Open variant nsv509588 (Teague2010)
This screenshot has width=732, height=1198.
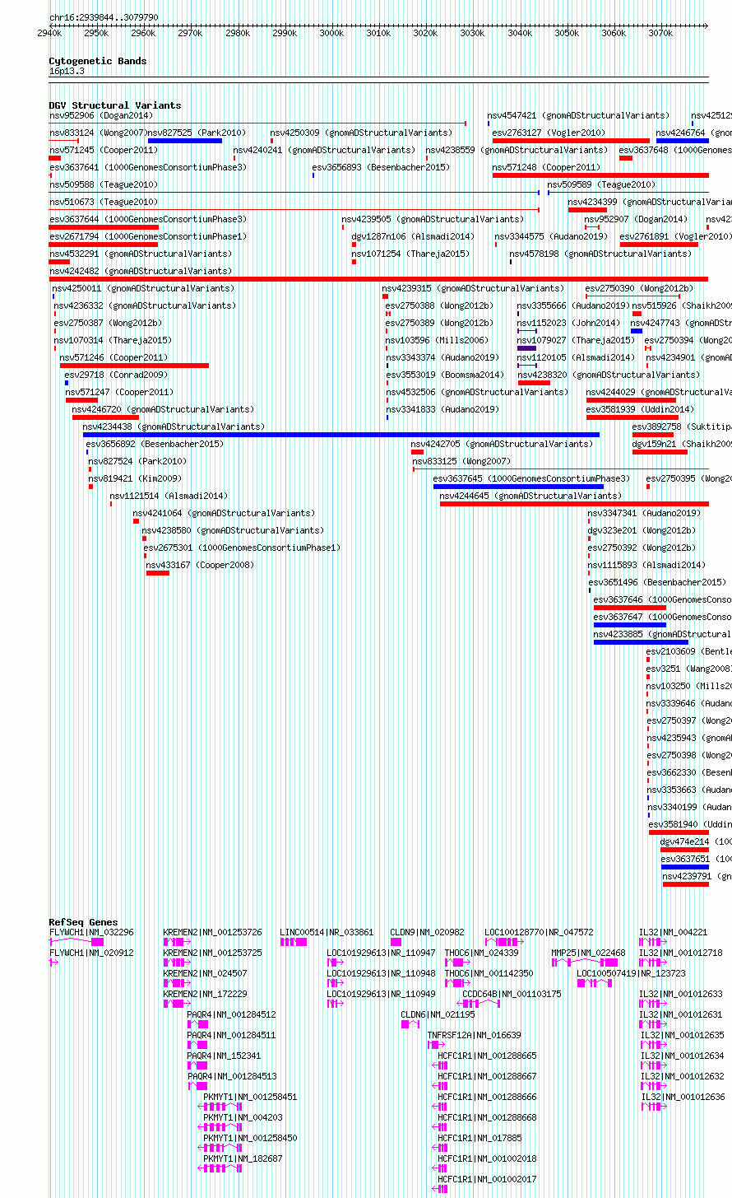(104, 184)
